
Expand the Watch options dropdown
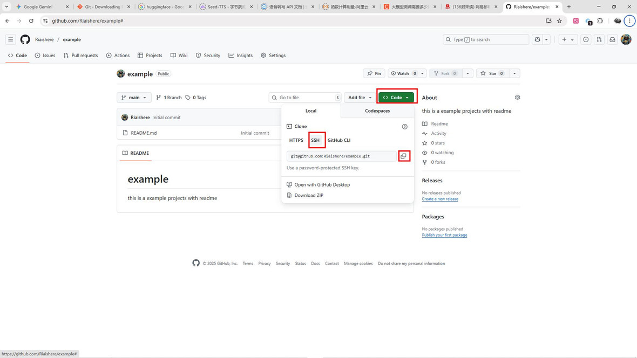422,73
